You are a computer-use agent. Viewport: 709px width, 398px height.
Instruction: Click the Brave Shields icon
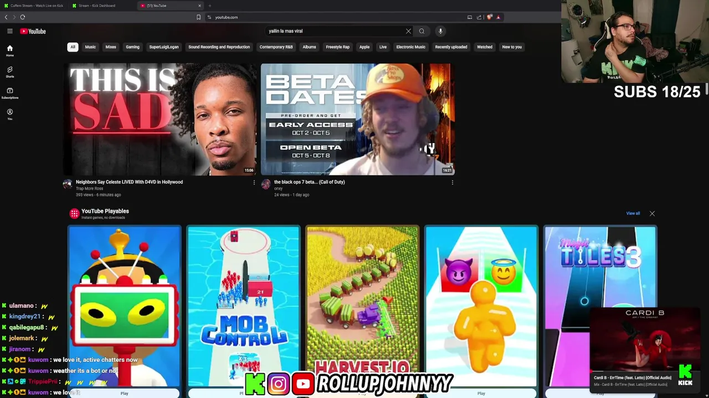[x=490, y=17]
